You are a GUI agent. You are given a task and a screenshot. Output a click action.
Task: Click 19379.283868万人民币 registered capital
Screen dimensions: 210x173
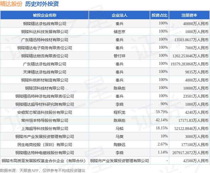189,64
